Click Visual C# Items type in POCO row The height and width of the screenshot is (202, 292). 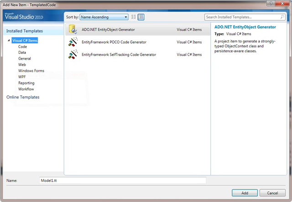click(189, 42)
